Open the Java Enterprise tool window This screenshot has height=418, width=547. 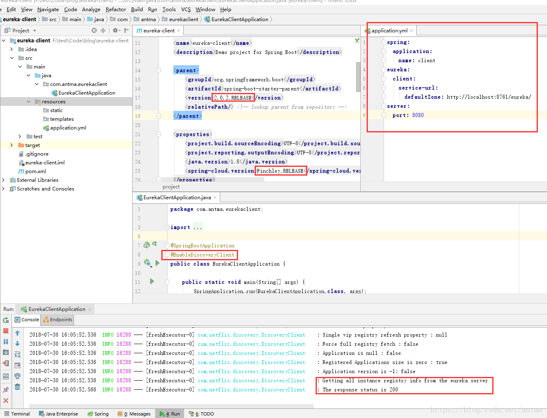[x=58, y=413]
